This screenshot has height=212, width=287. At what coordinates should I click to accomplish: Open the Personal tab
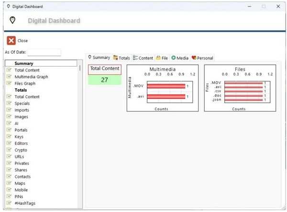click(x=202, y=58)
